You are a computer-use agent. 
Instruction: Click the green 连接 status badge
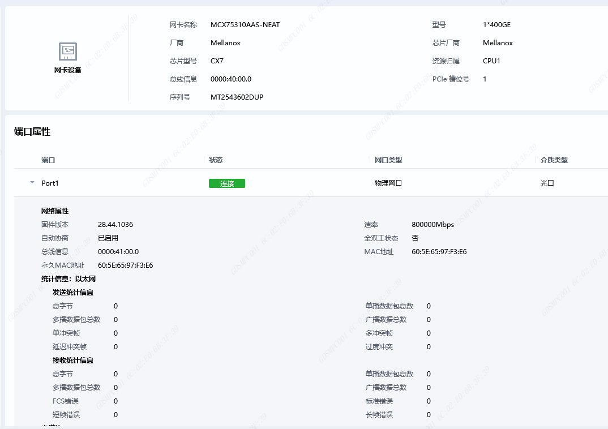click(227, 183)
